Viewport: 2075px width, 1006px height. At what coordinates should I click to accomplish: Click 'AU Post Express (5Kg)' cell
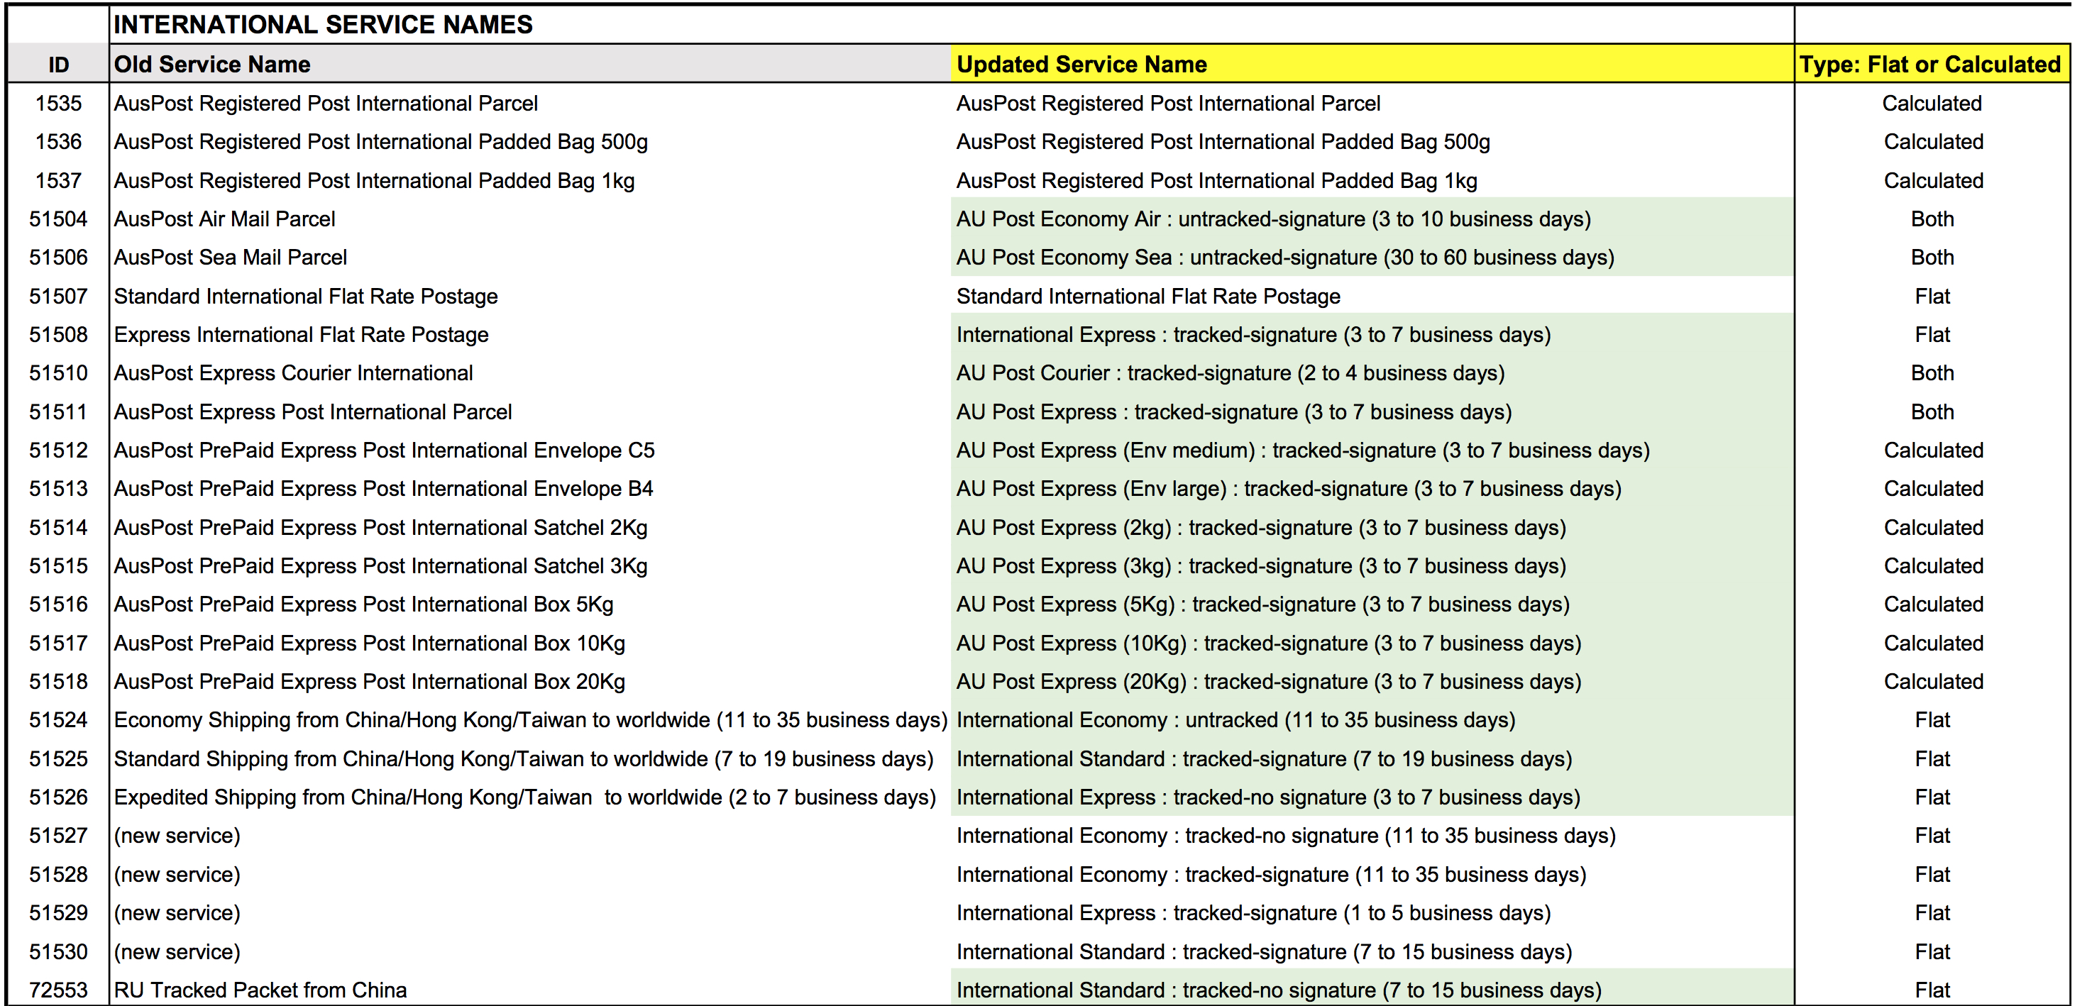pyautogui.click(x=1262, y=604)
